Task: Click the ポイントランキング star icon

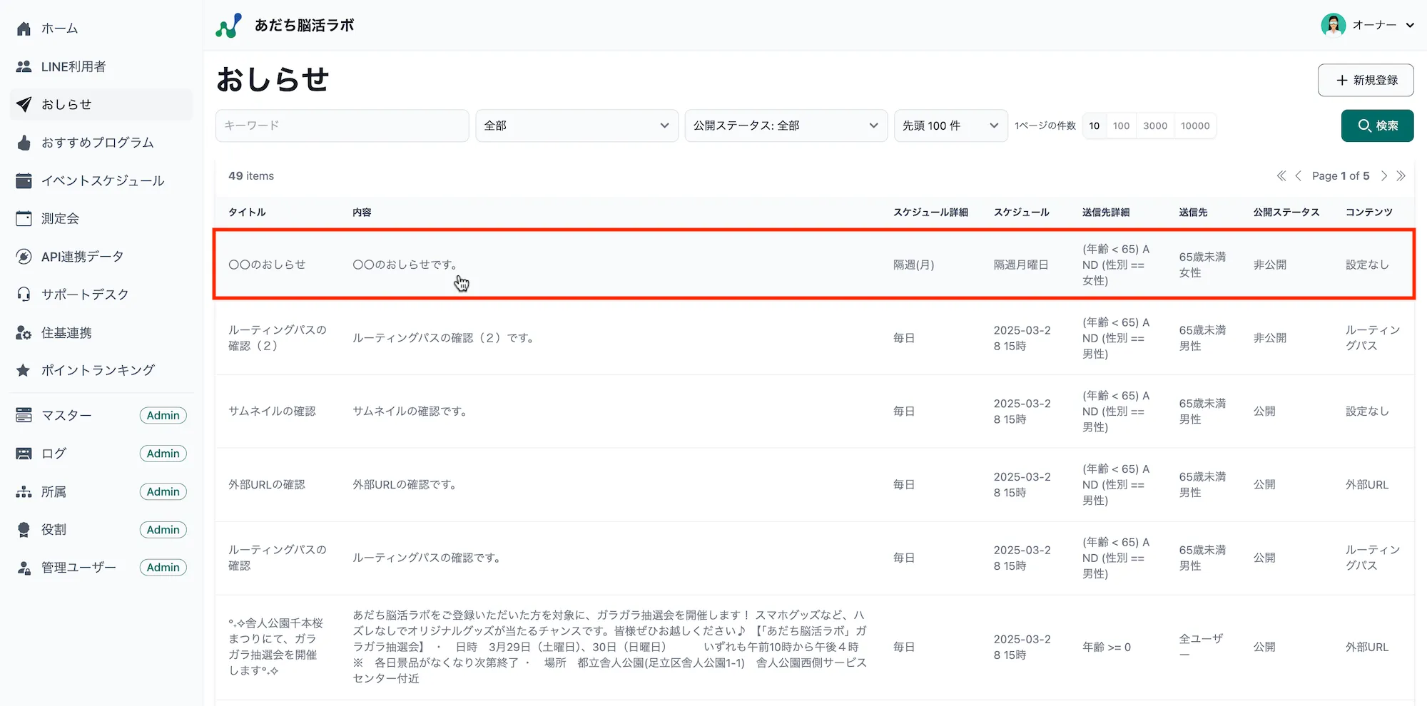Action: (24, 370)
